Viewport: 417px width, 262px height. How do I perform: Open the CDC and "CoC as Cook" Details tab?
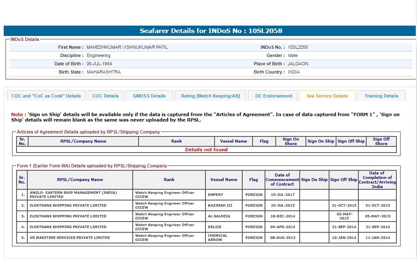tap(46, 96)
